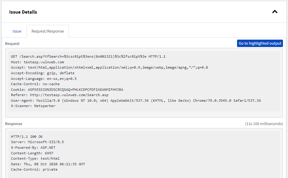
Task: Click the Cookie ASPSESSIONID header line
Action: (67, 90)
